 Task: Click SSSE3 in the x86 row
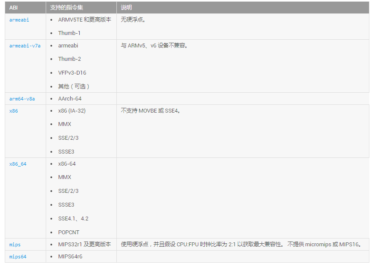coord(66,152)
